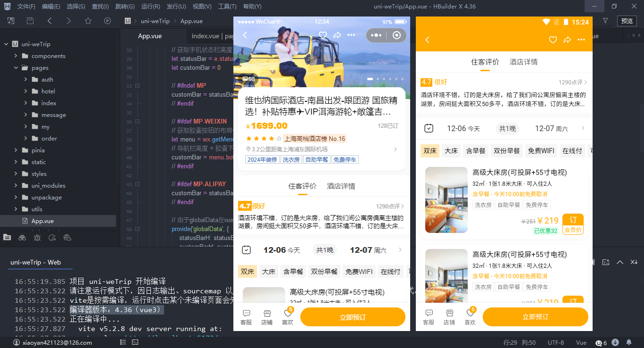The image size is (644, 348).
Task: Click the save floppy disk icon
Action: (30, 21)
